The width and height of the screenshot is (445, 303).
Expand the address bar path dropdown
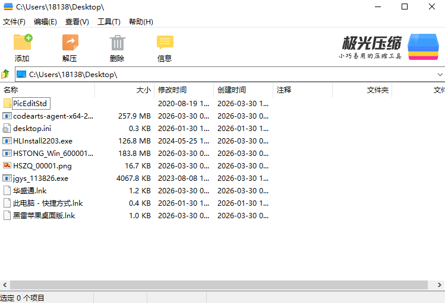[x=440, y=75]
